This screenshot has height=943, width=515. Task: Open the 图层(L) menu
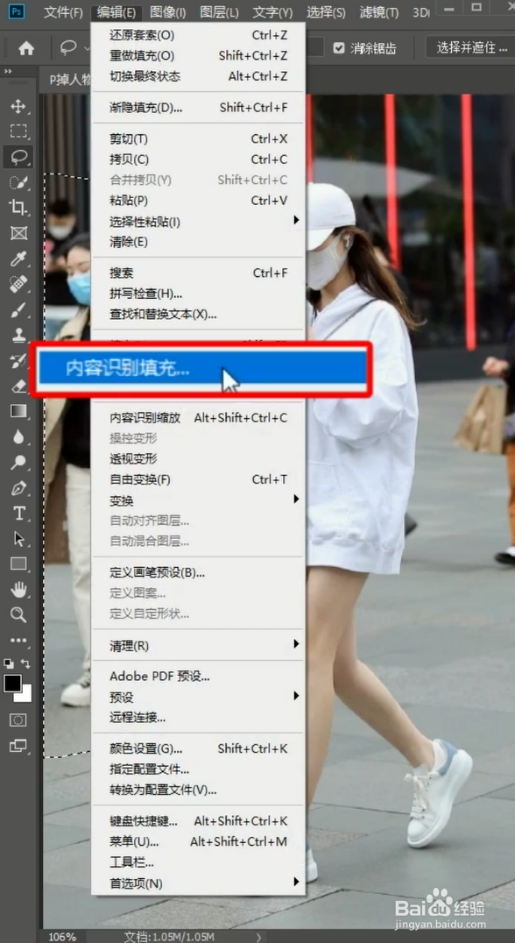pyautogui.click(x=219, y=12)
